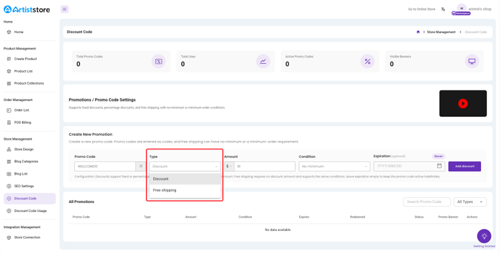Open Discount Code Usage page
The height and width of the screenshot is (254, 500).
point(30,211)
